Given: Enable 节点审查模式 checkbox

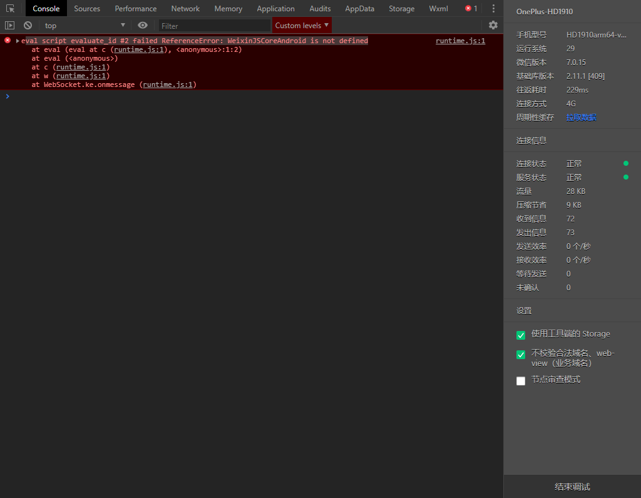Looking at the screenshot, I should pyautogui.click(x=520, y=381).
